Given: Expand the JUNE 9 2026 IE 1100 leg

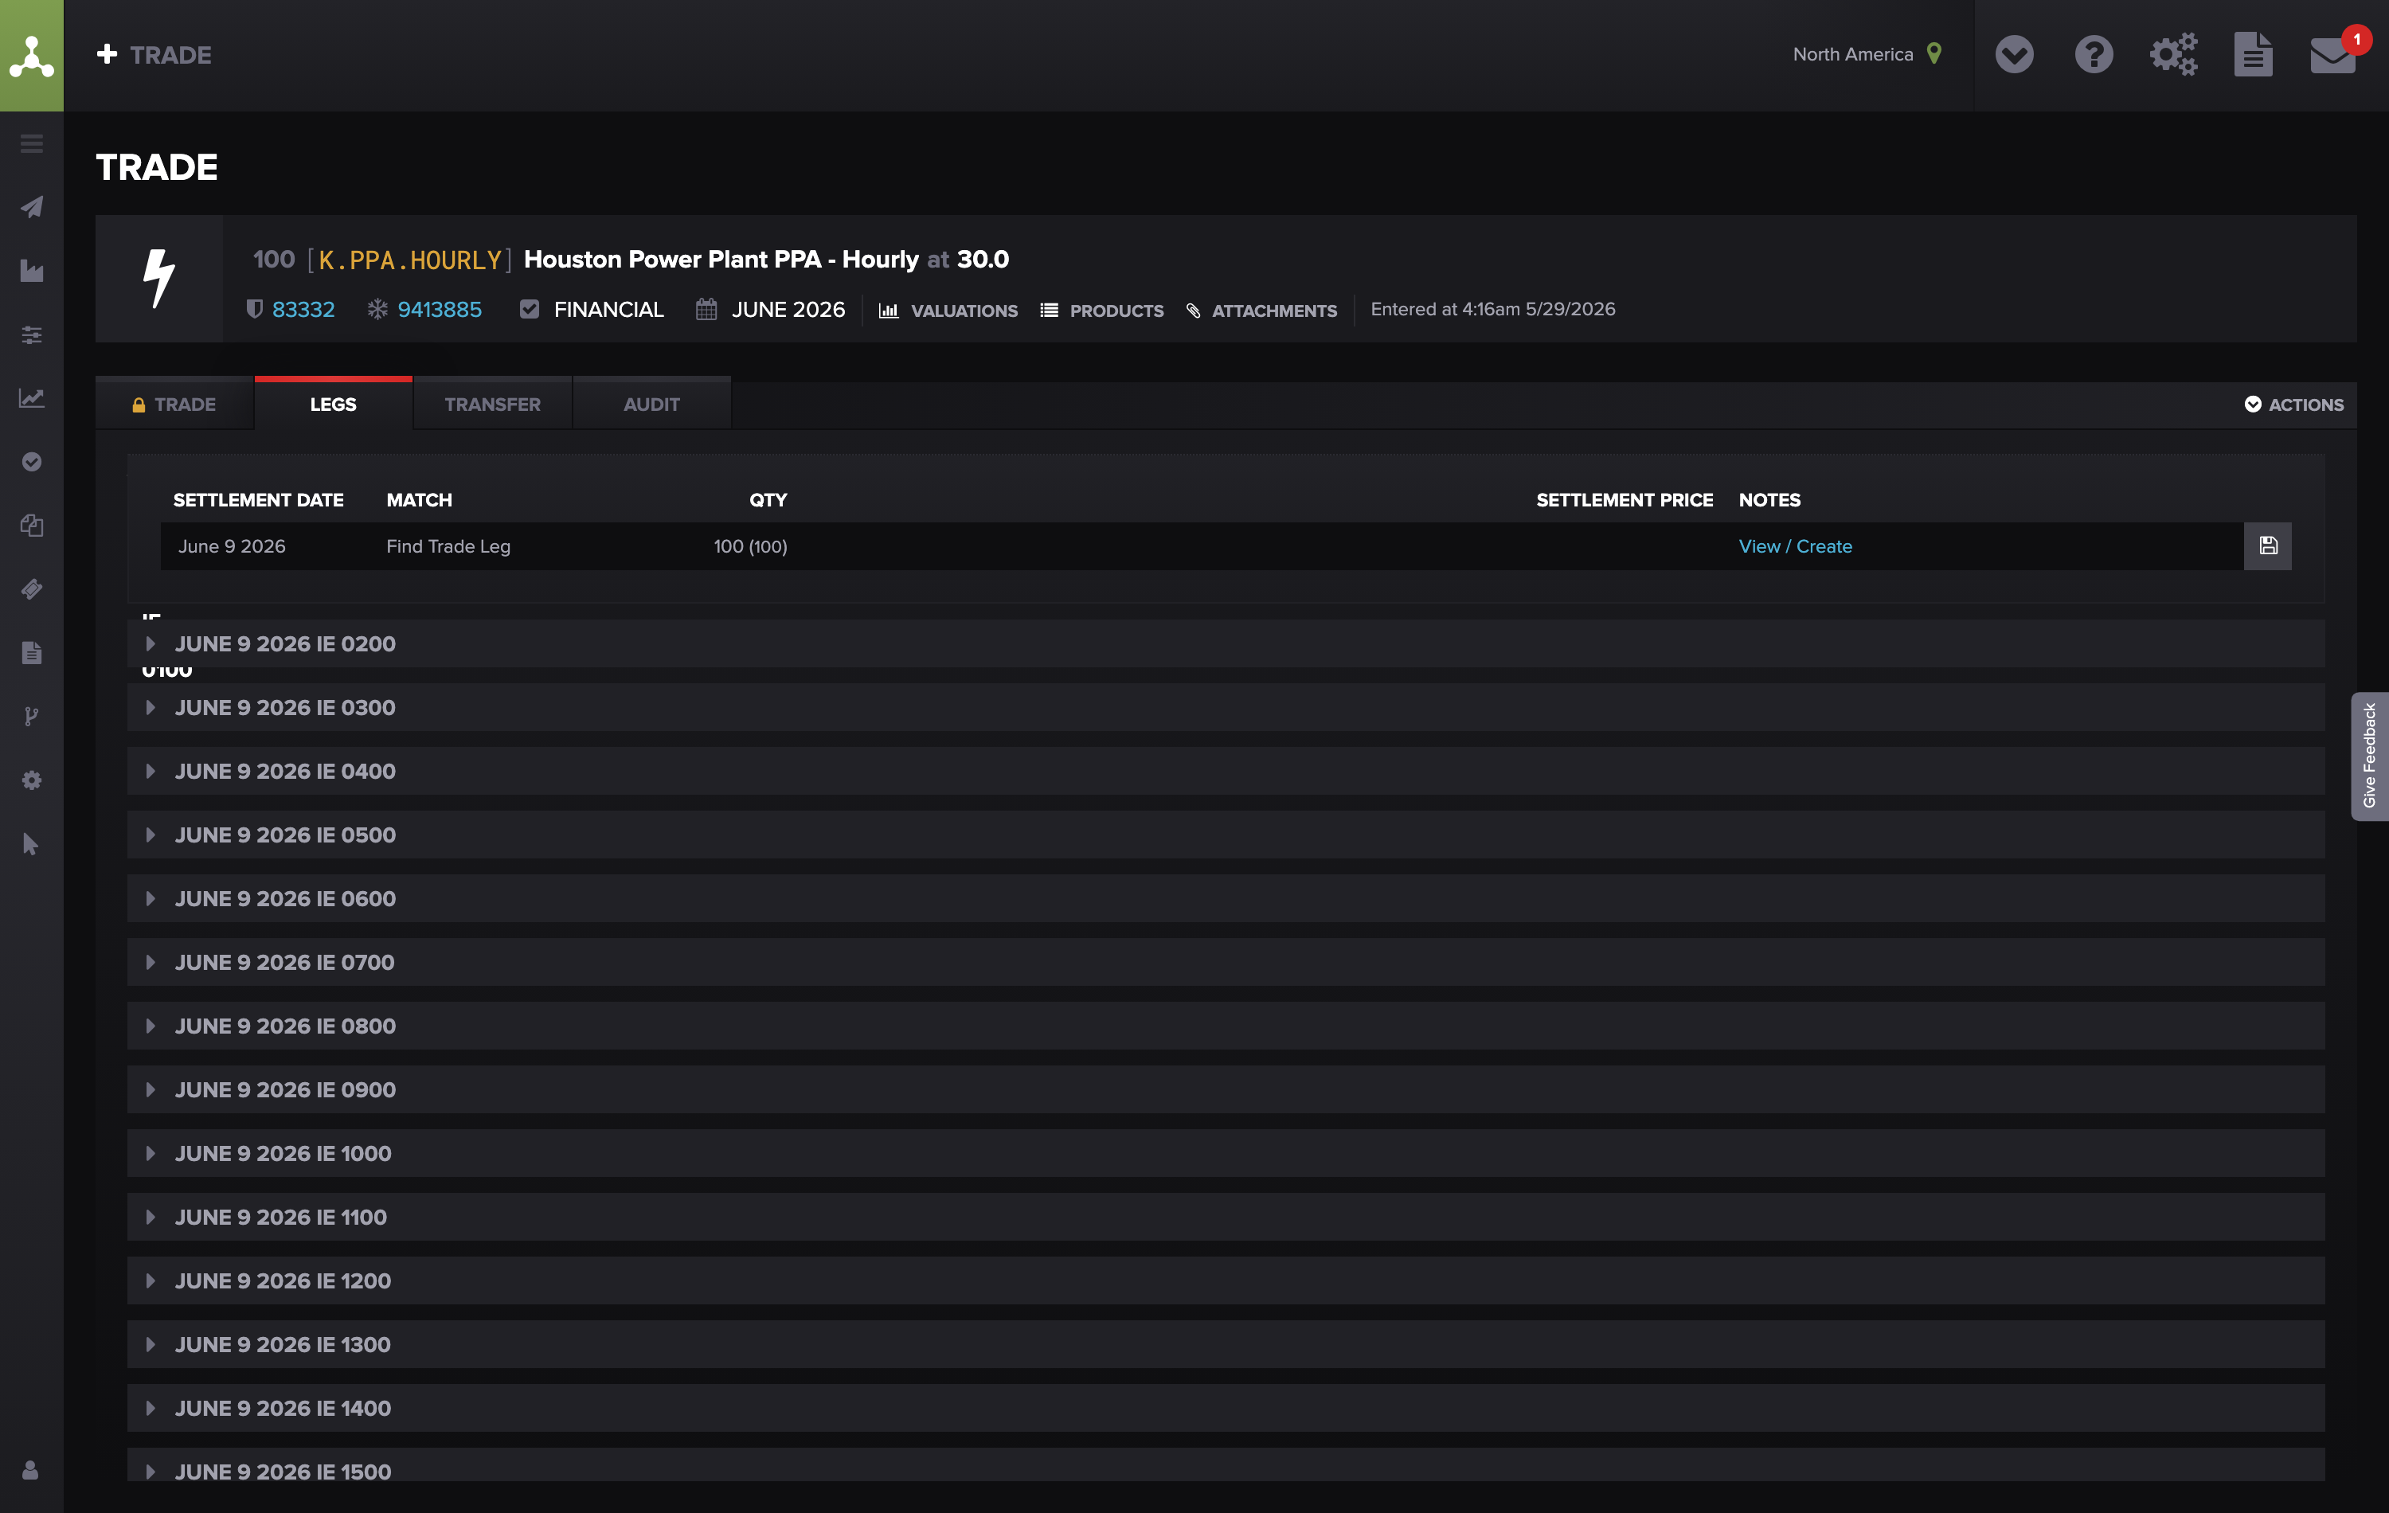Looking at the screenshot, I should point(1226,1218).
